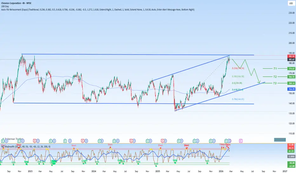Click the green -63.00 oscillator scale label

[291, 166]
